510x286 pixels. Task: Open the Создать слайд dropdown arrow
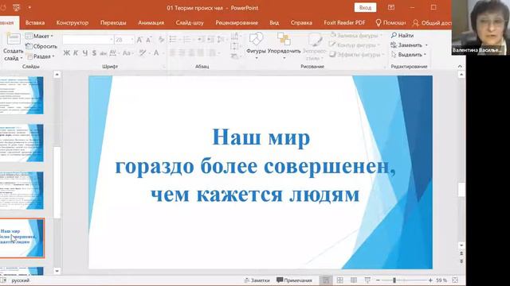point(22,58)
